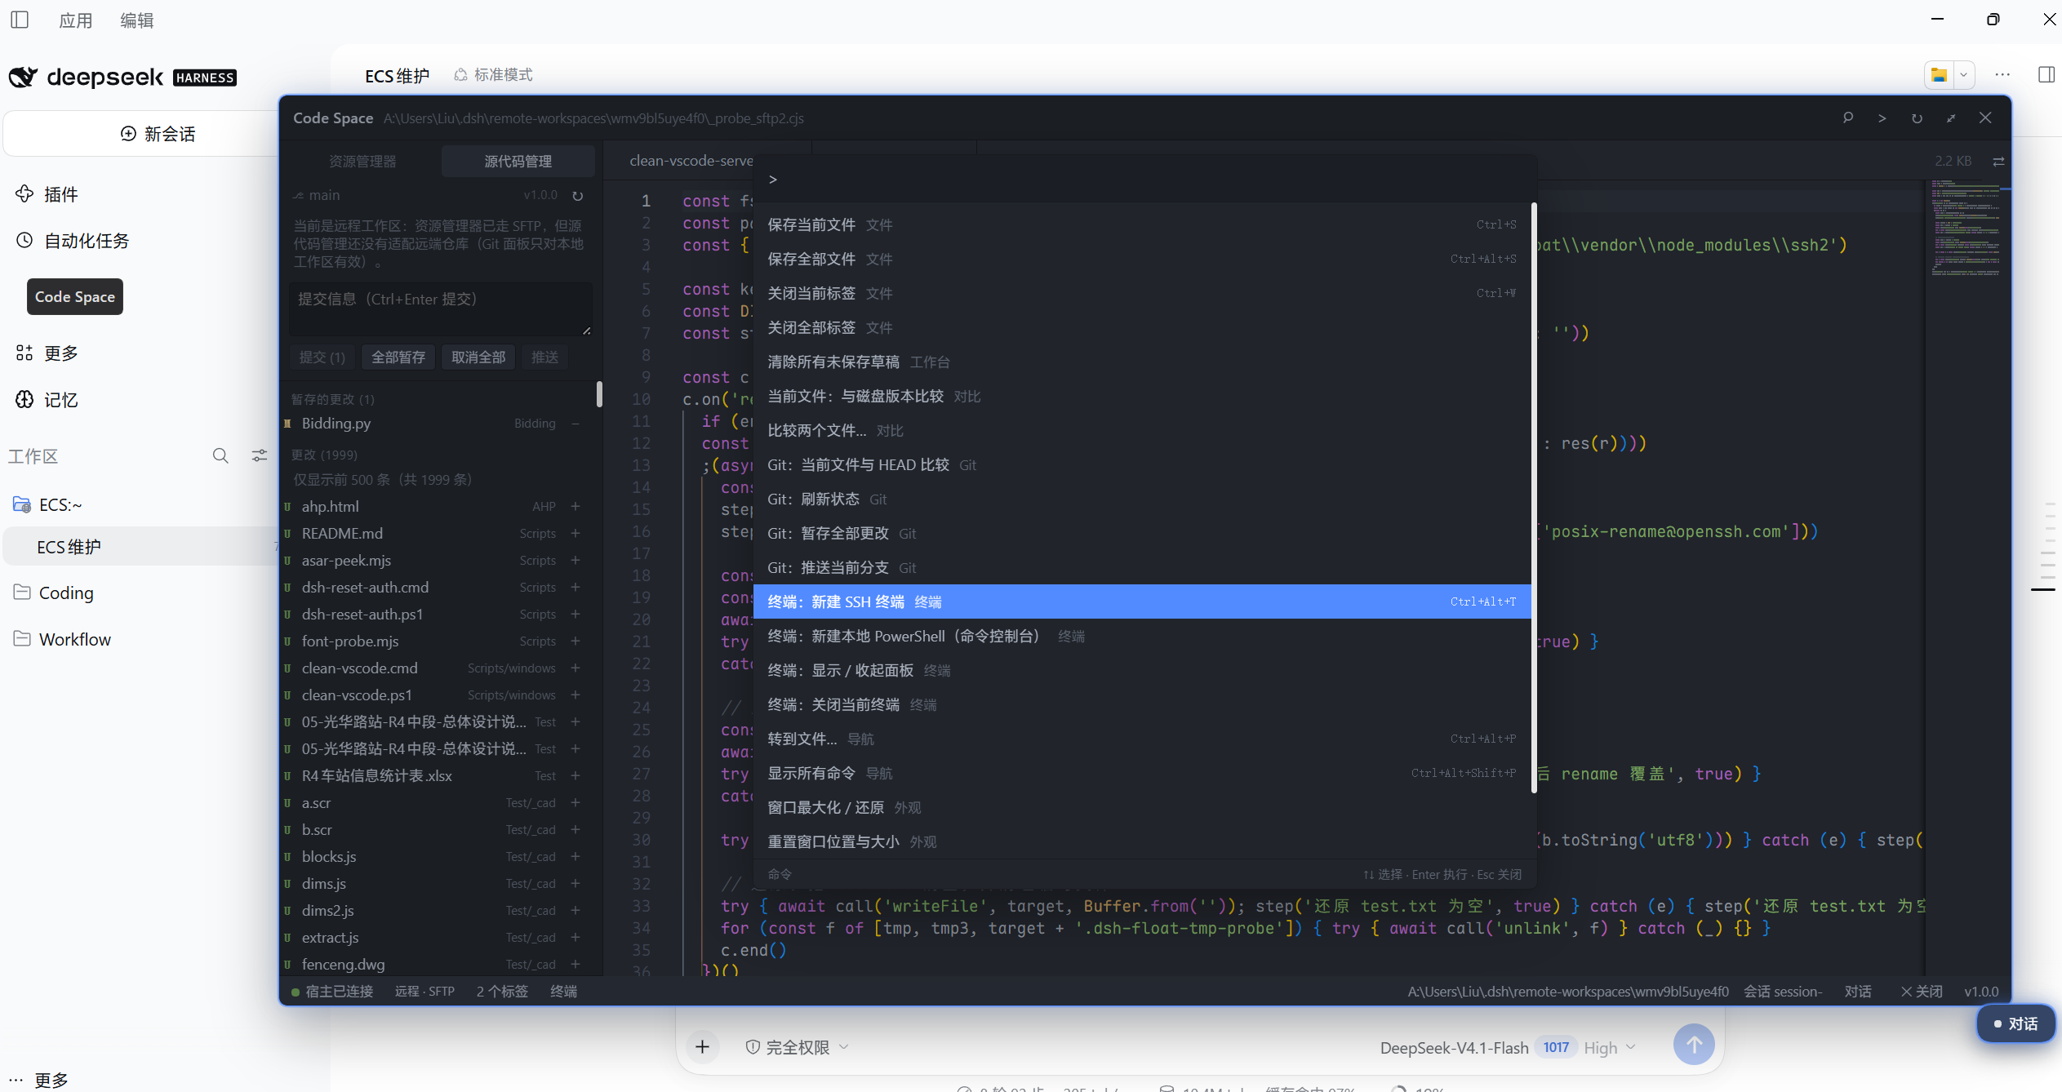The height and width of the screenshot is (1092, 2062).
Task: Toggle the 终端 panel in status bar
Action: tap(563, 992)
